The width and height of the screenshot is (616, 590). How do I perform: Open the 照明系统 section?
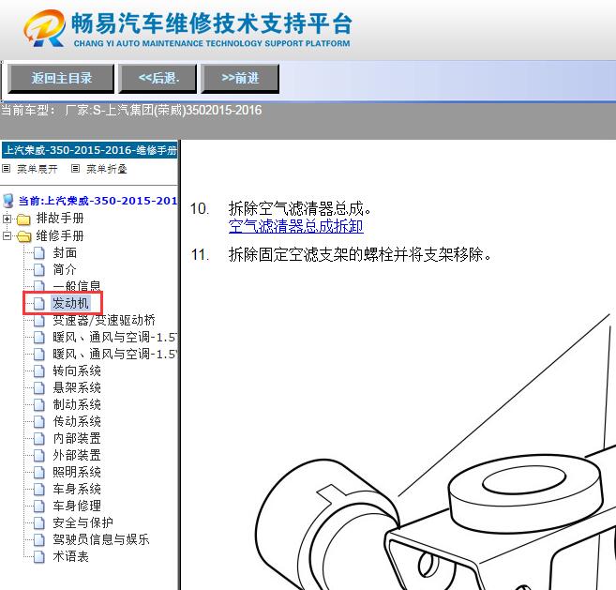point(77,472)
